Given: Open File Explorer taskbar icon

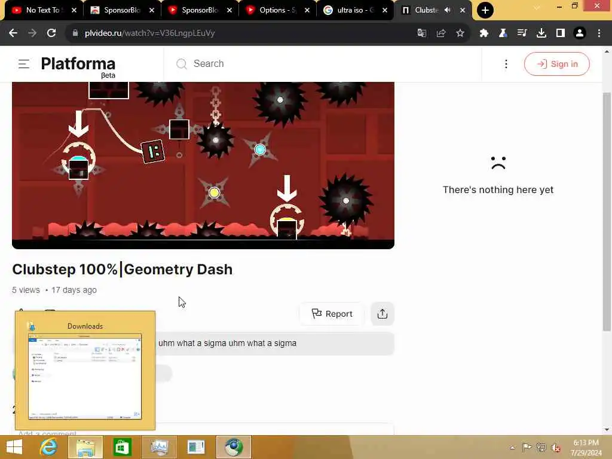Looking at the screenshot, I should pyautogui.click(x=86, y=447).
